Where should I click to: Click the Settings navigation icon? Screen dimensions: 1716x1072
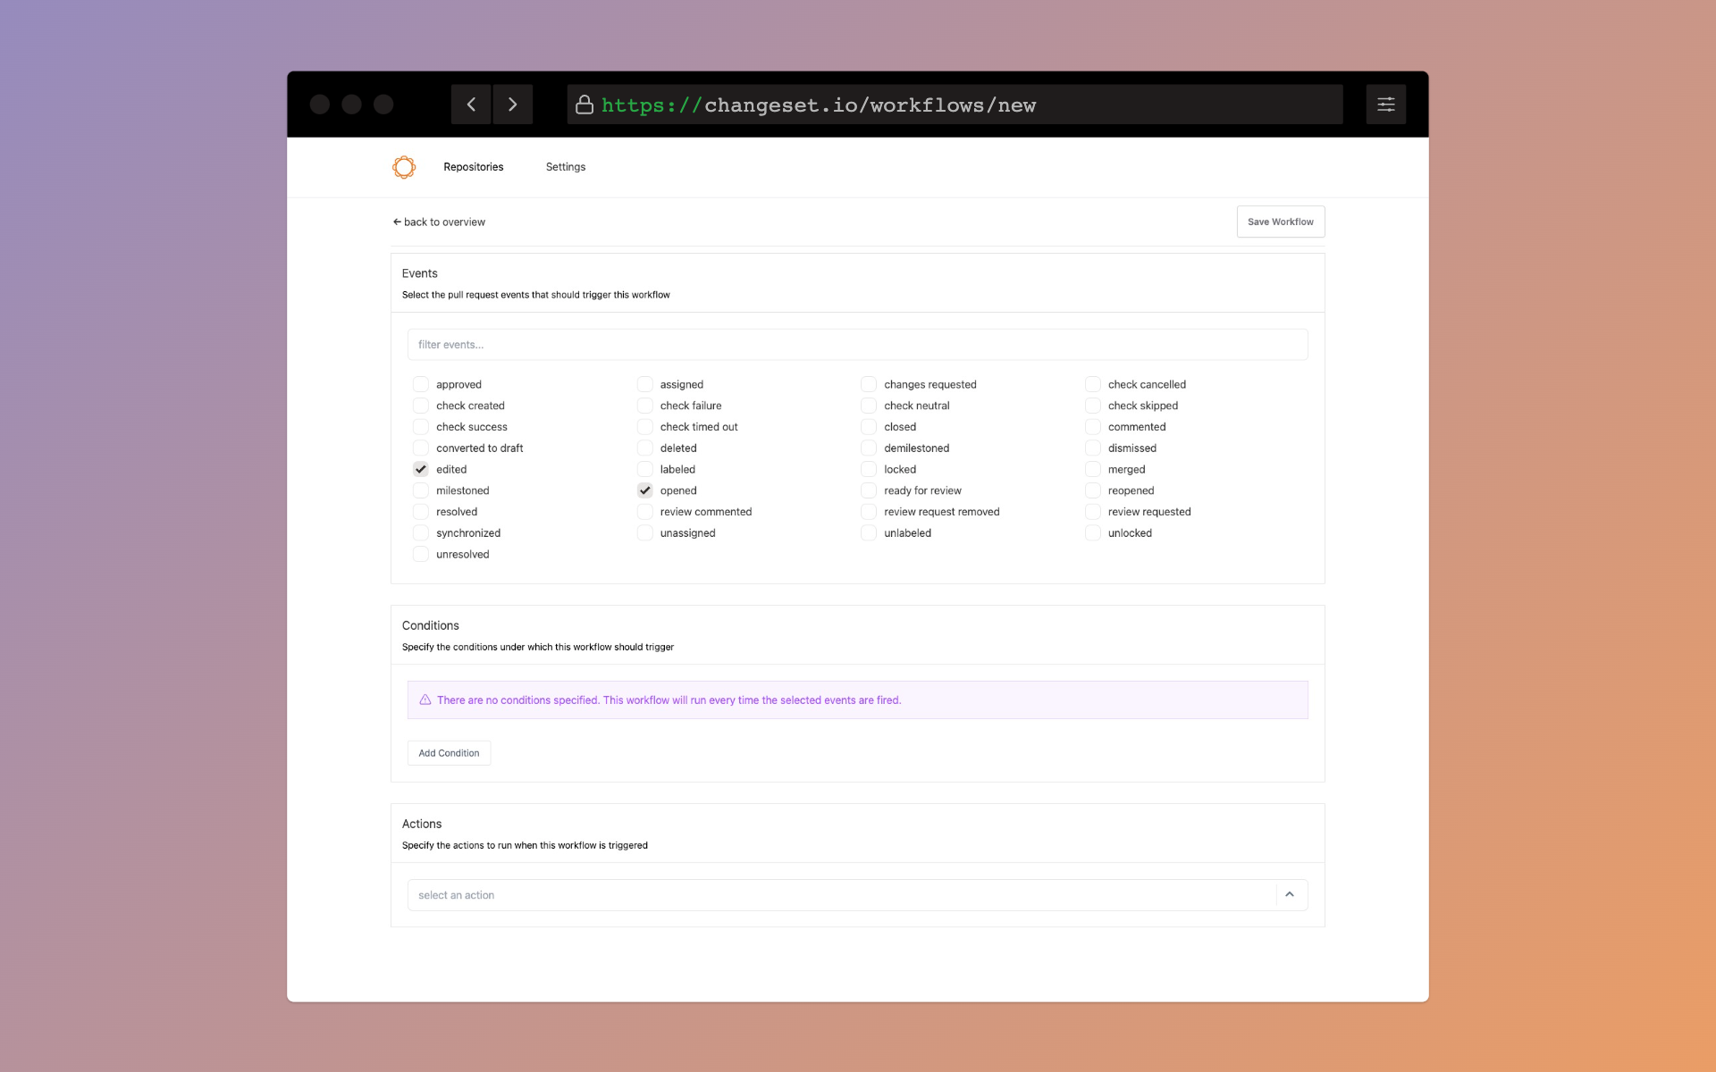pyautogui.click(x=565, y=167)
